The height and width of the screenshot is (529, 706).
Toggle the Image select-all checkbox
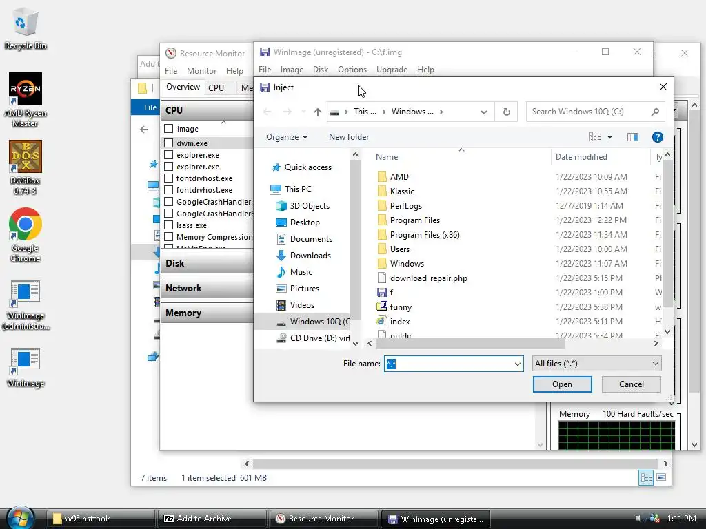(168, 128)
